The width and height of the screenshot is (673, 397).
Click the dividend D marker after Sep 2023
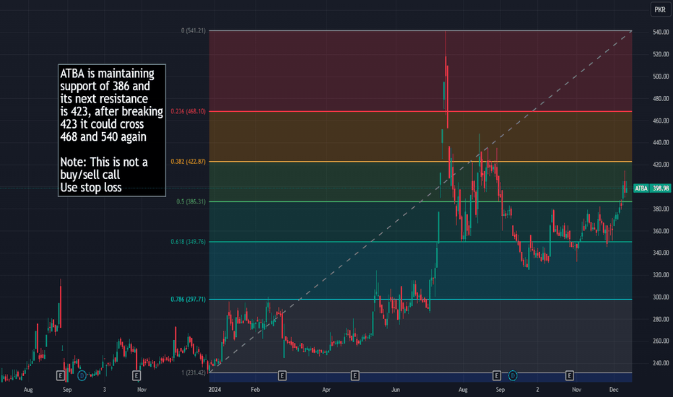pos(82,376)
